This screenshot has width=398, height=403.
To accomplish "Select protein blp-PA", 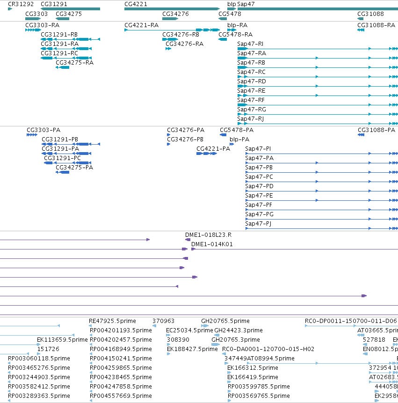I will [x=239, y=139].
